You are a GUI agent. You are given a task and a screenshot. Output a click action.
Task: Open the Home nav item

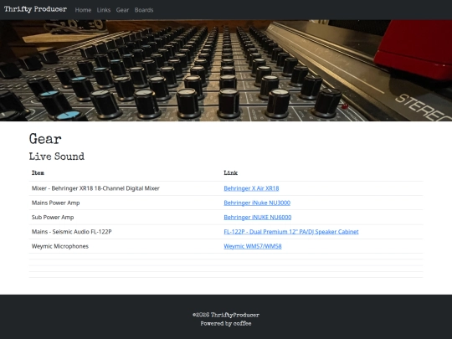coord(83,10)
